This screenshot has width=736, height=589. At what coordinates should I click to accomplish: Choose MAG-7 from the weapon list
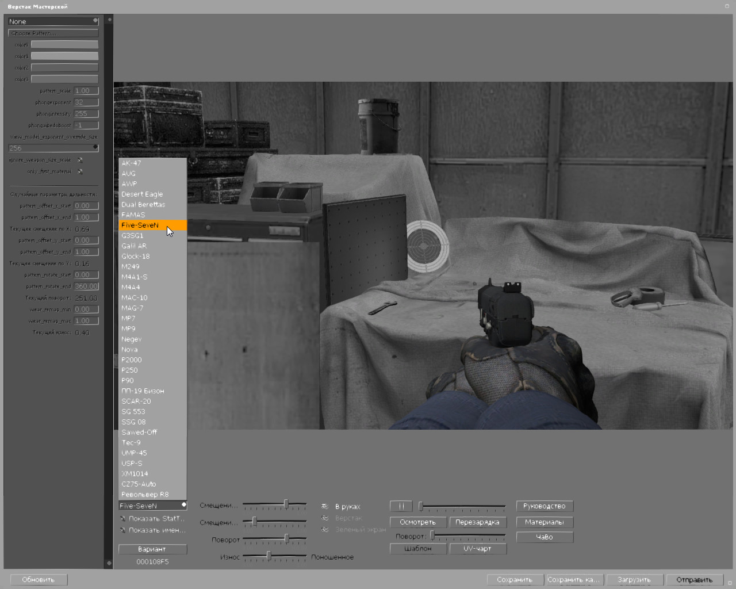pyautogui.click(x=152, y=308)
